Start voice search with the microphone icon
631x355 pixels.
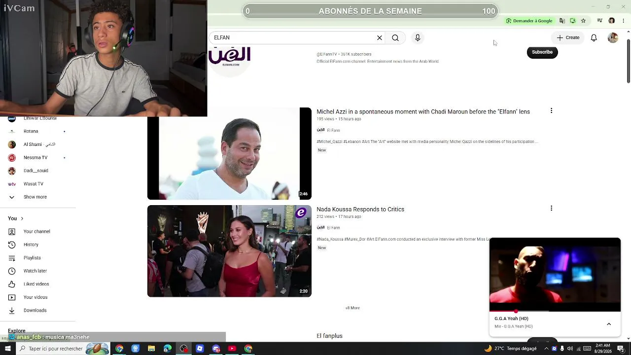418,38
